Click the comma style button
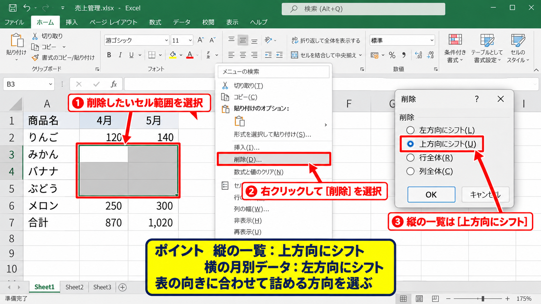Screen dimensions: 541x304 click(404, 55)
